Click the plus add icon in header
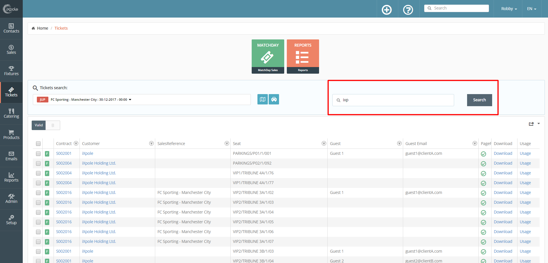 pyautogui.click(x=387, y=10)
